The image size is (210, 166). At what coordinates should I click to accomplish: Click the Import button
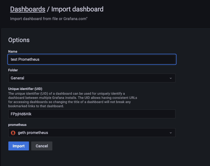tap(19, 146)
